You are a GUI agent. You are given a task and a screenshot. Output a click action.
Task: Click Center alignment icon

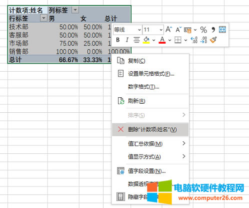point(136,40)
